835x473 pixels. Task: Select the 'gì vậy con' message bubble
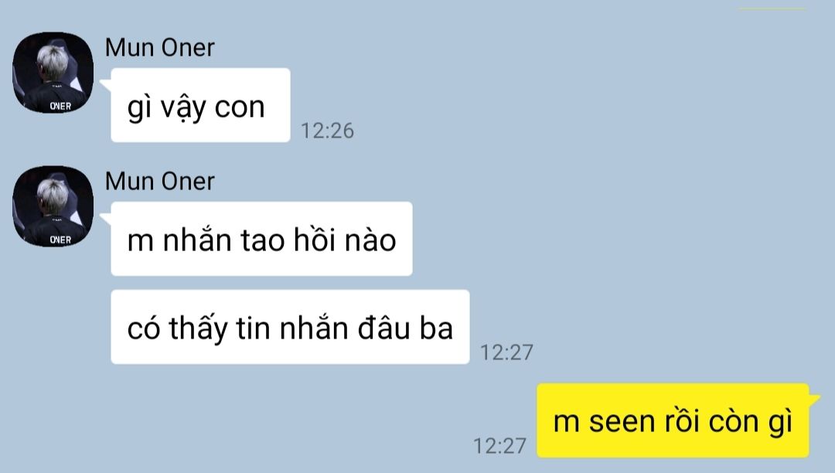tap(200, 105)
